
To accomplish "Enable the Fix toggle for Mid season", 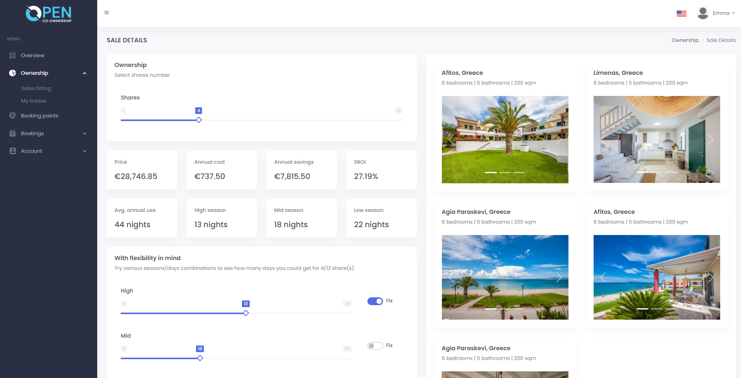I will pos(375,346).
